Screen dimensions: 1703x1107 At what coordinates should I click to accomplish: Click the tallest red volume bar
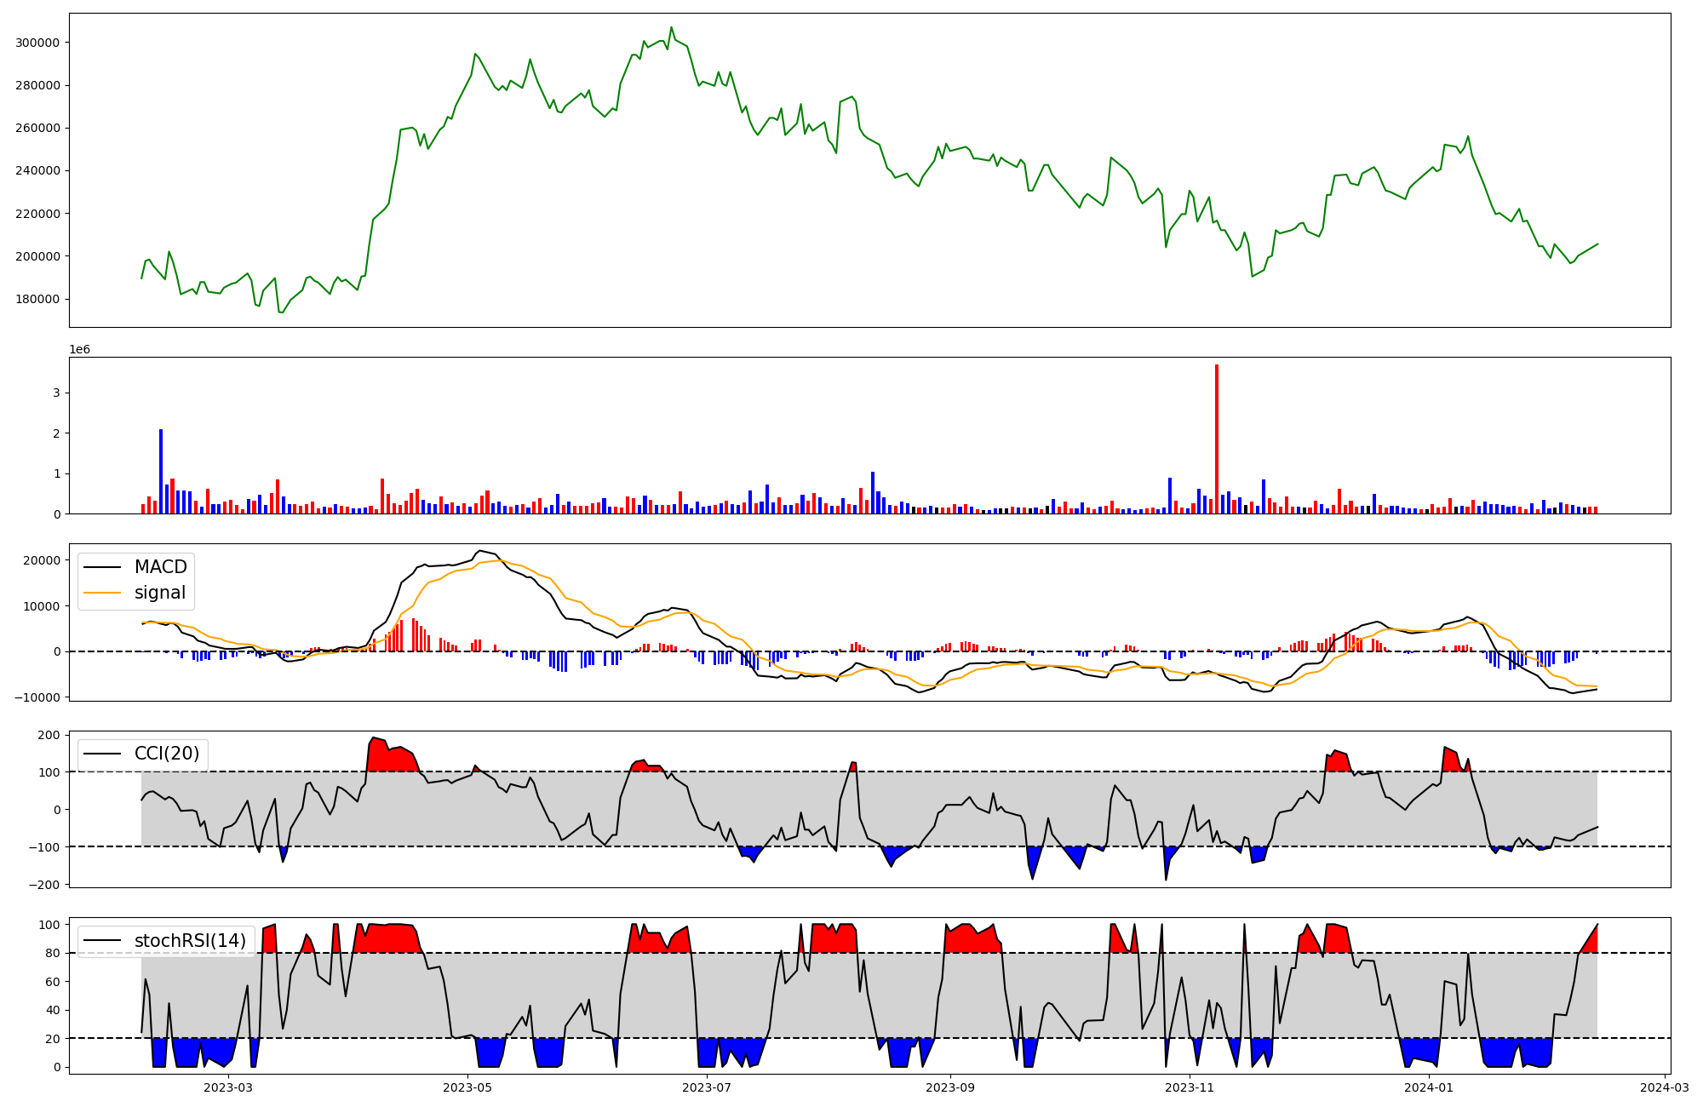click(1217, 439)
